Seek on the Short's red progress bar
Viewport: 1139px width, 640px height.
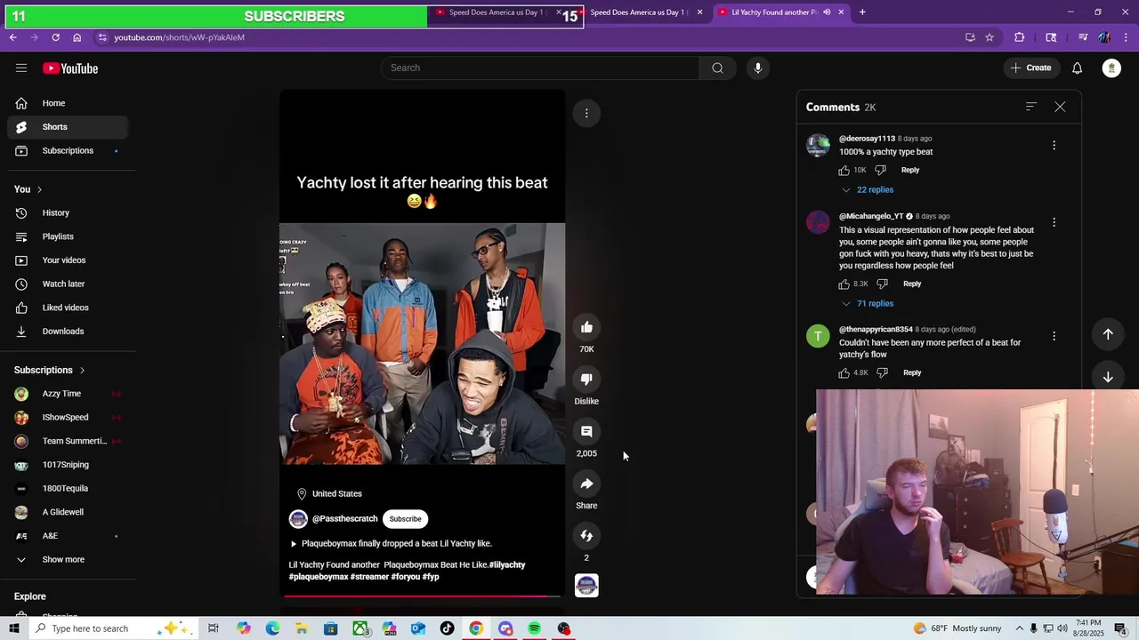click(x=422, y=596)
